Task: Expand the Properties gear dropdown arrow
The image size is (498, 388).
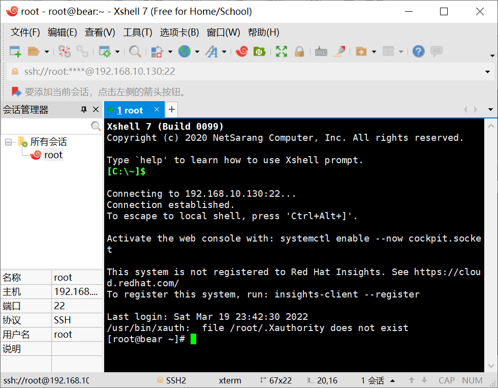Action: coord(117,52)
